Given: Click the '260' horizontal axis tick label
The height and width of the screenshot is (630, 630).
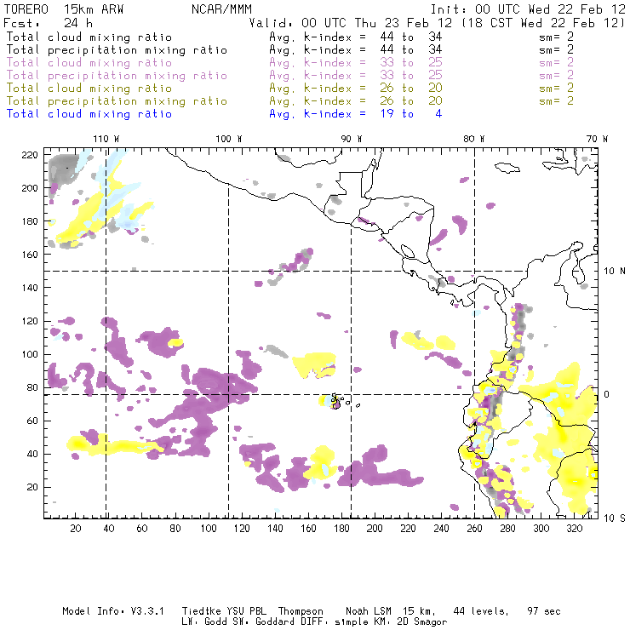Looking at the screenshot, I should tap(474, 529).
